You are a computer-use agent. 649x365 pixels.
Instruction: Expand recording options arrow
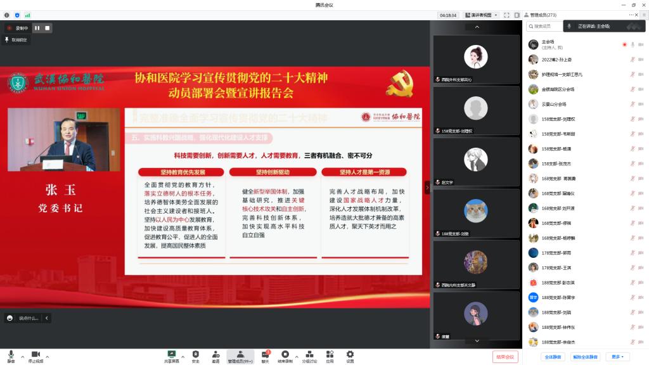pos(297,356)
